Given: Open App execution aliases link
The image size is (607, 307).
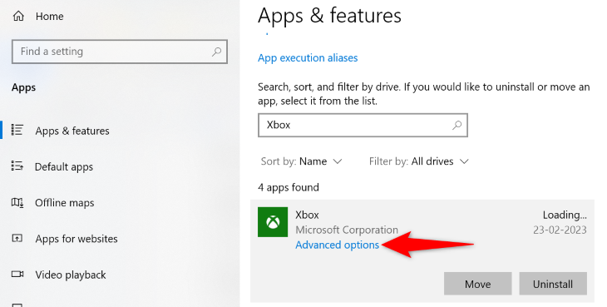Looking at the screenshot, I should (x=308, y=58).
